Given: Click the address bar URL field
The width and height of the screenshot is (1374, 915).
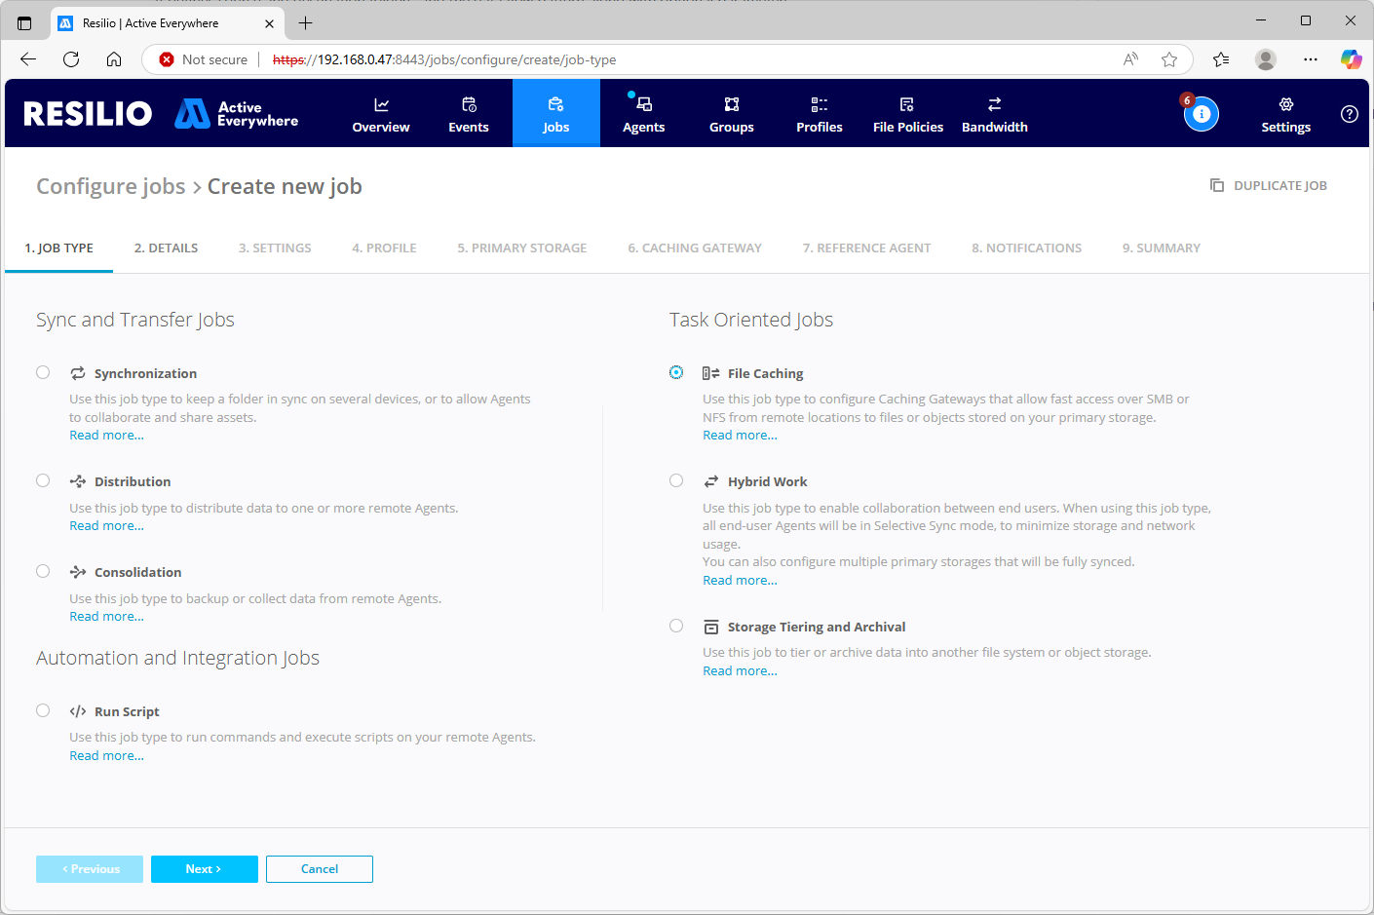Looking at the screenshot, I should tap(439, 59).
